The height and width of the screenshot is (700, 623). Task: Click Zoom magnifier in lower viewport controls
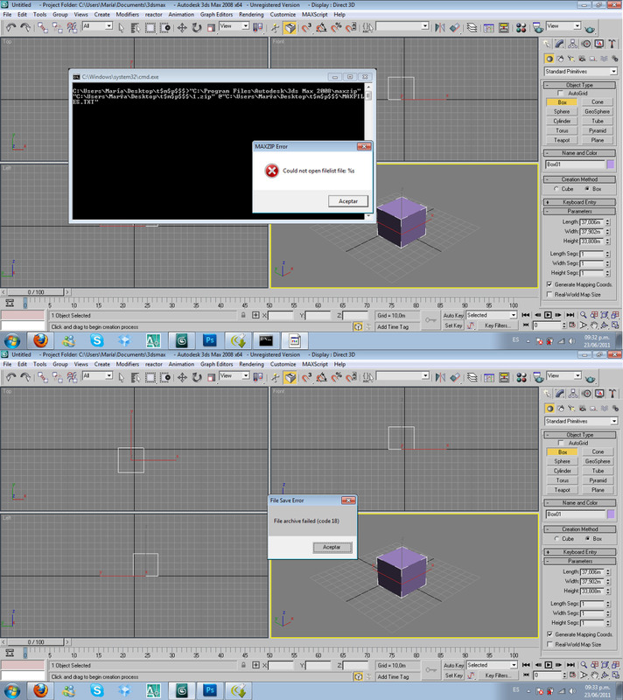584,665
